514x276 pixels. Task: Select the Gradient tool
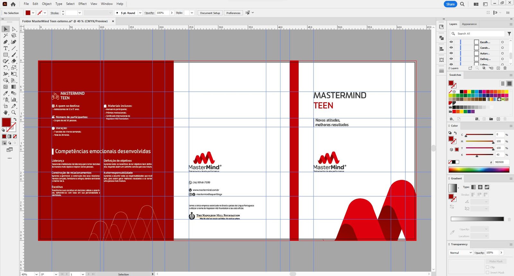coord(13,87)
